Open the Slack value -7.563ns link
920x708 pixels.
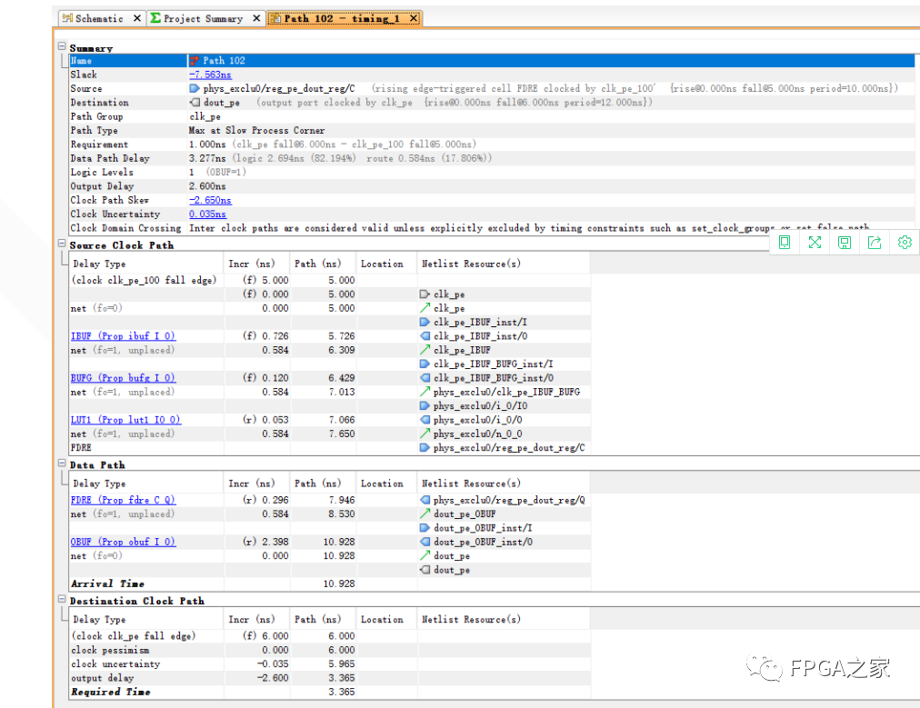coord(209,74)
